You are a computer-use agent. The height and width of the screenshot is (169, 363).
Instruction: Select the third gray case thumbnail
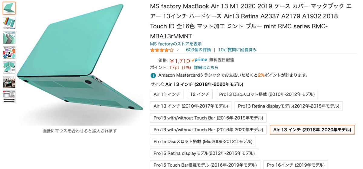click(9, 38)
